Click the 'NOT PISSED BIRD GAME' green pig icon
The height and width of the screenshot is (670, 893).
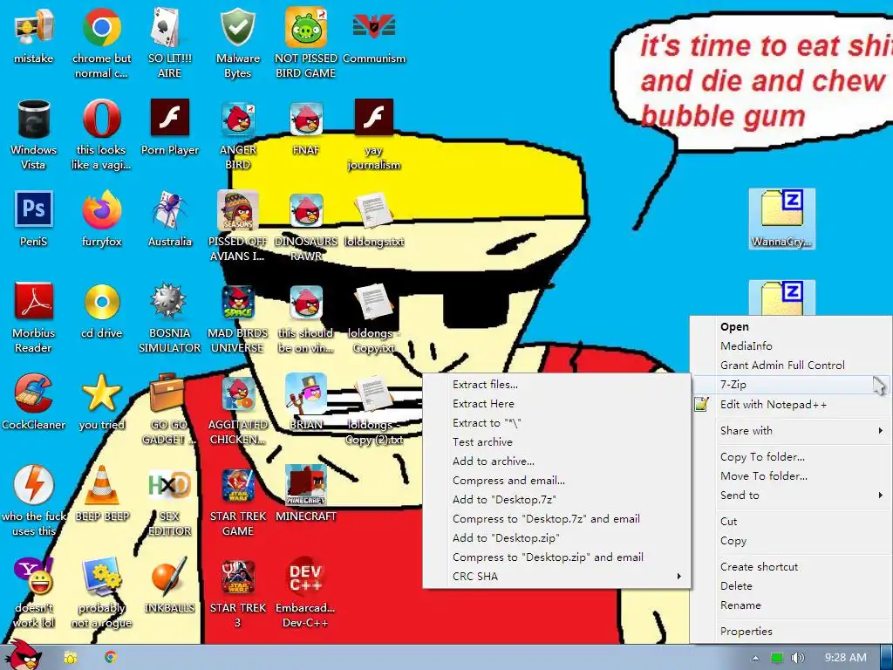point(306,27)
